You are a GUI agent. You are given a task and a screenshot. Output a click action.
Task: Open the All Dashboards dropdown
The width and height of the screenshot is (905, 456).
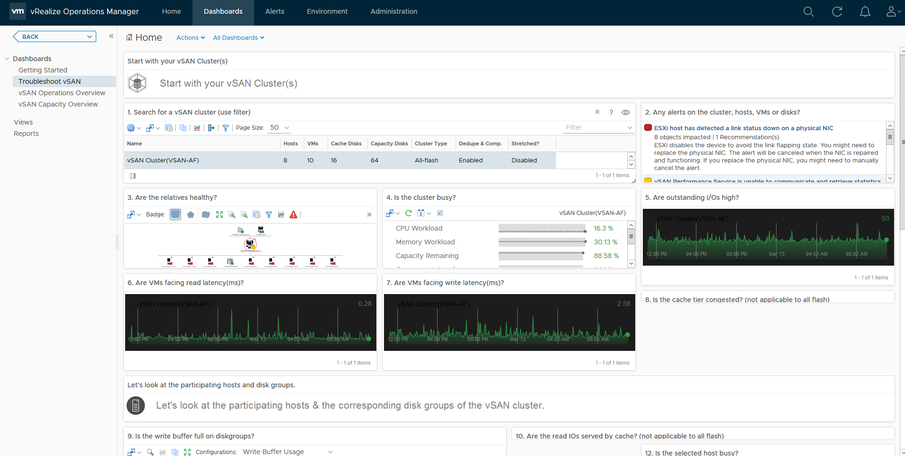(238, 37)
